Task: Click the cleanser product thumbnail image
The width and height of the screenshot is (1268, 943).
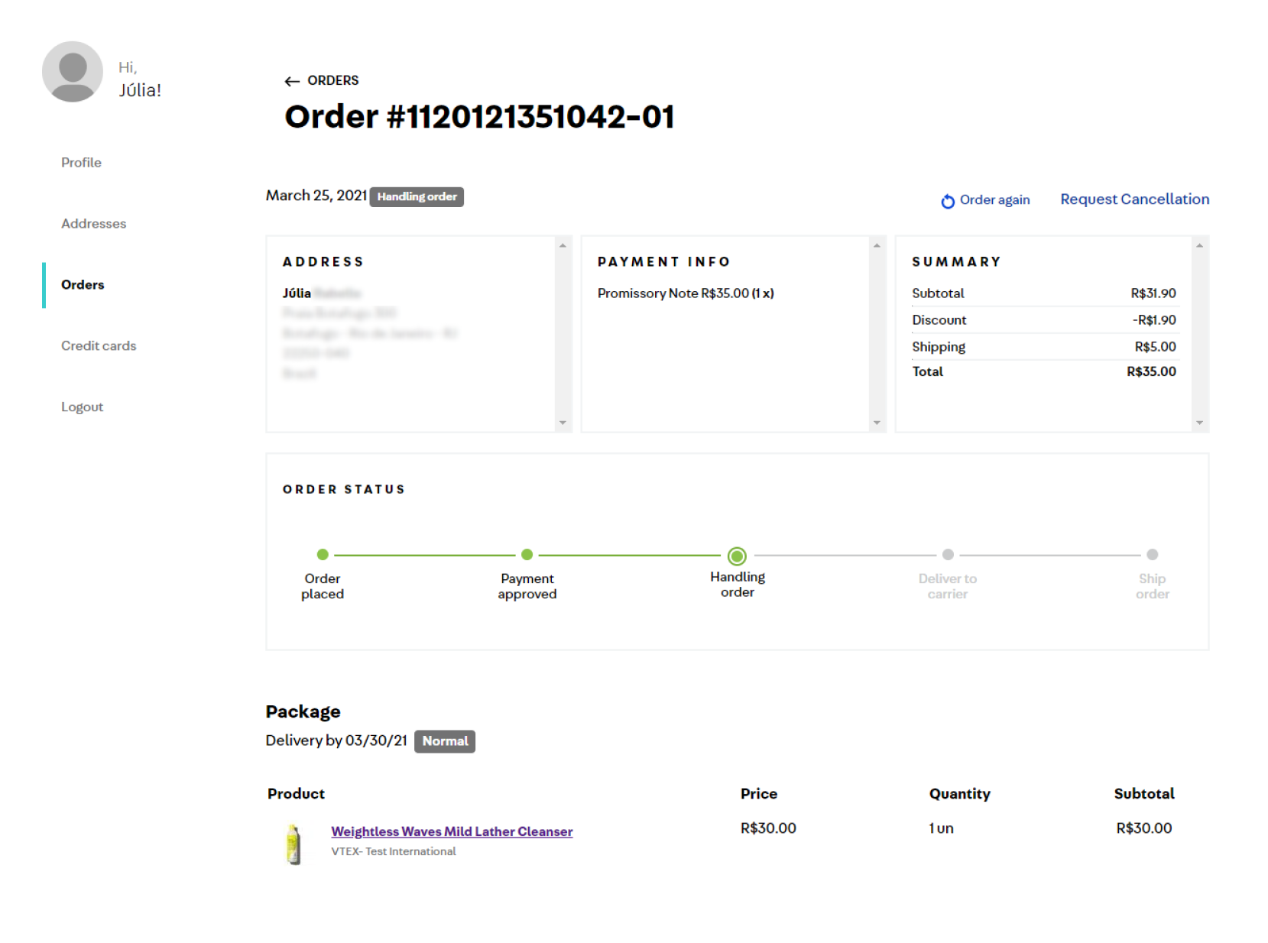Action: point(293,844)
